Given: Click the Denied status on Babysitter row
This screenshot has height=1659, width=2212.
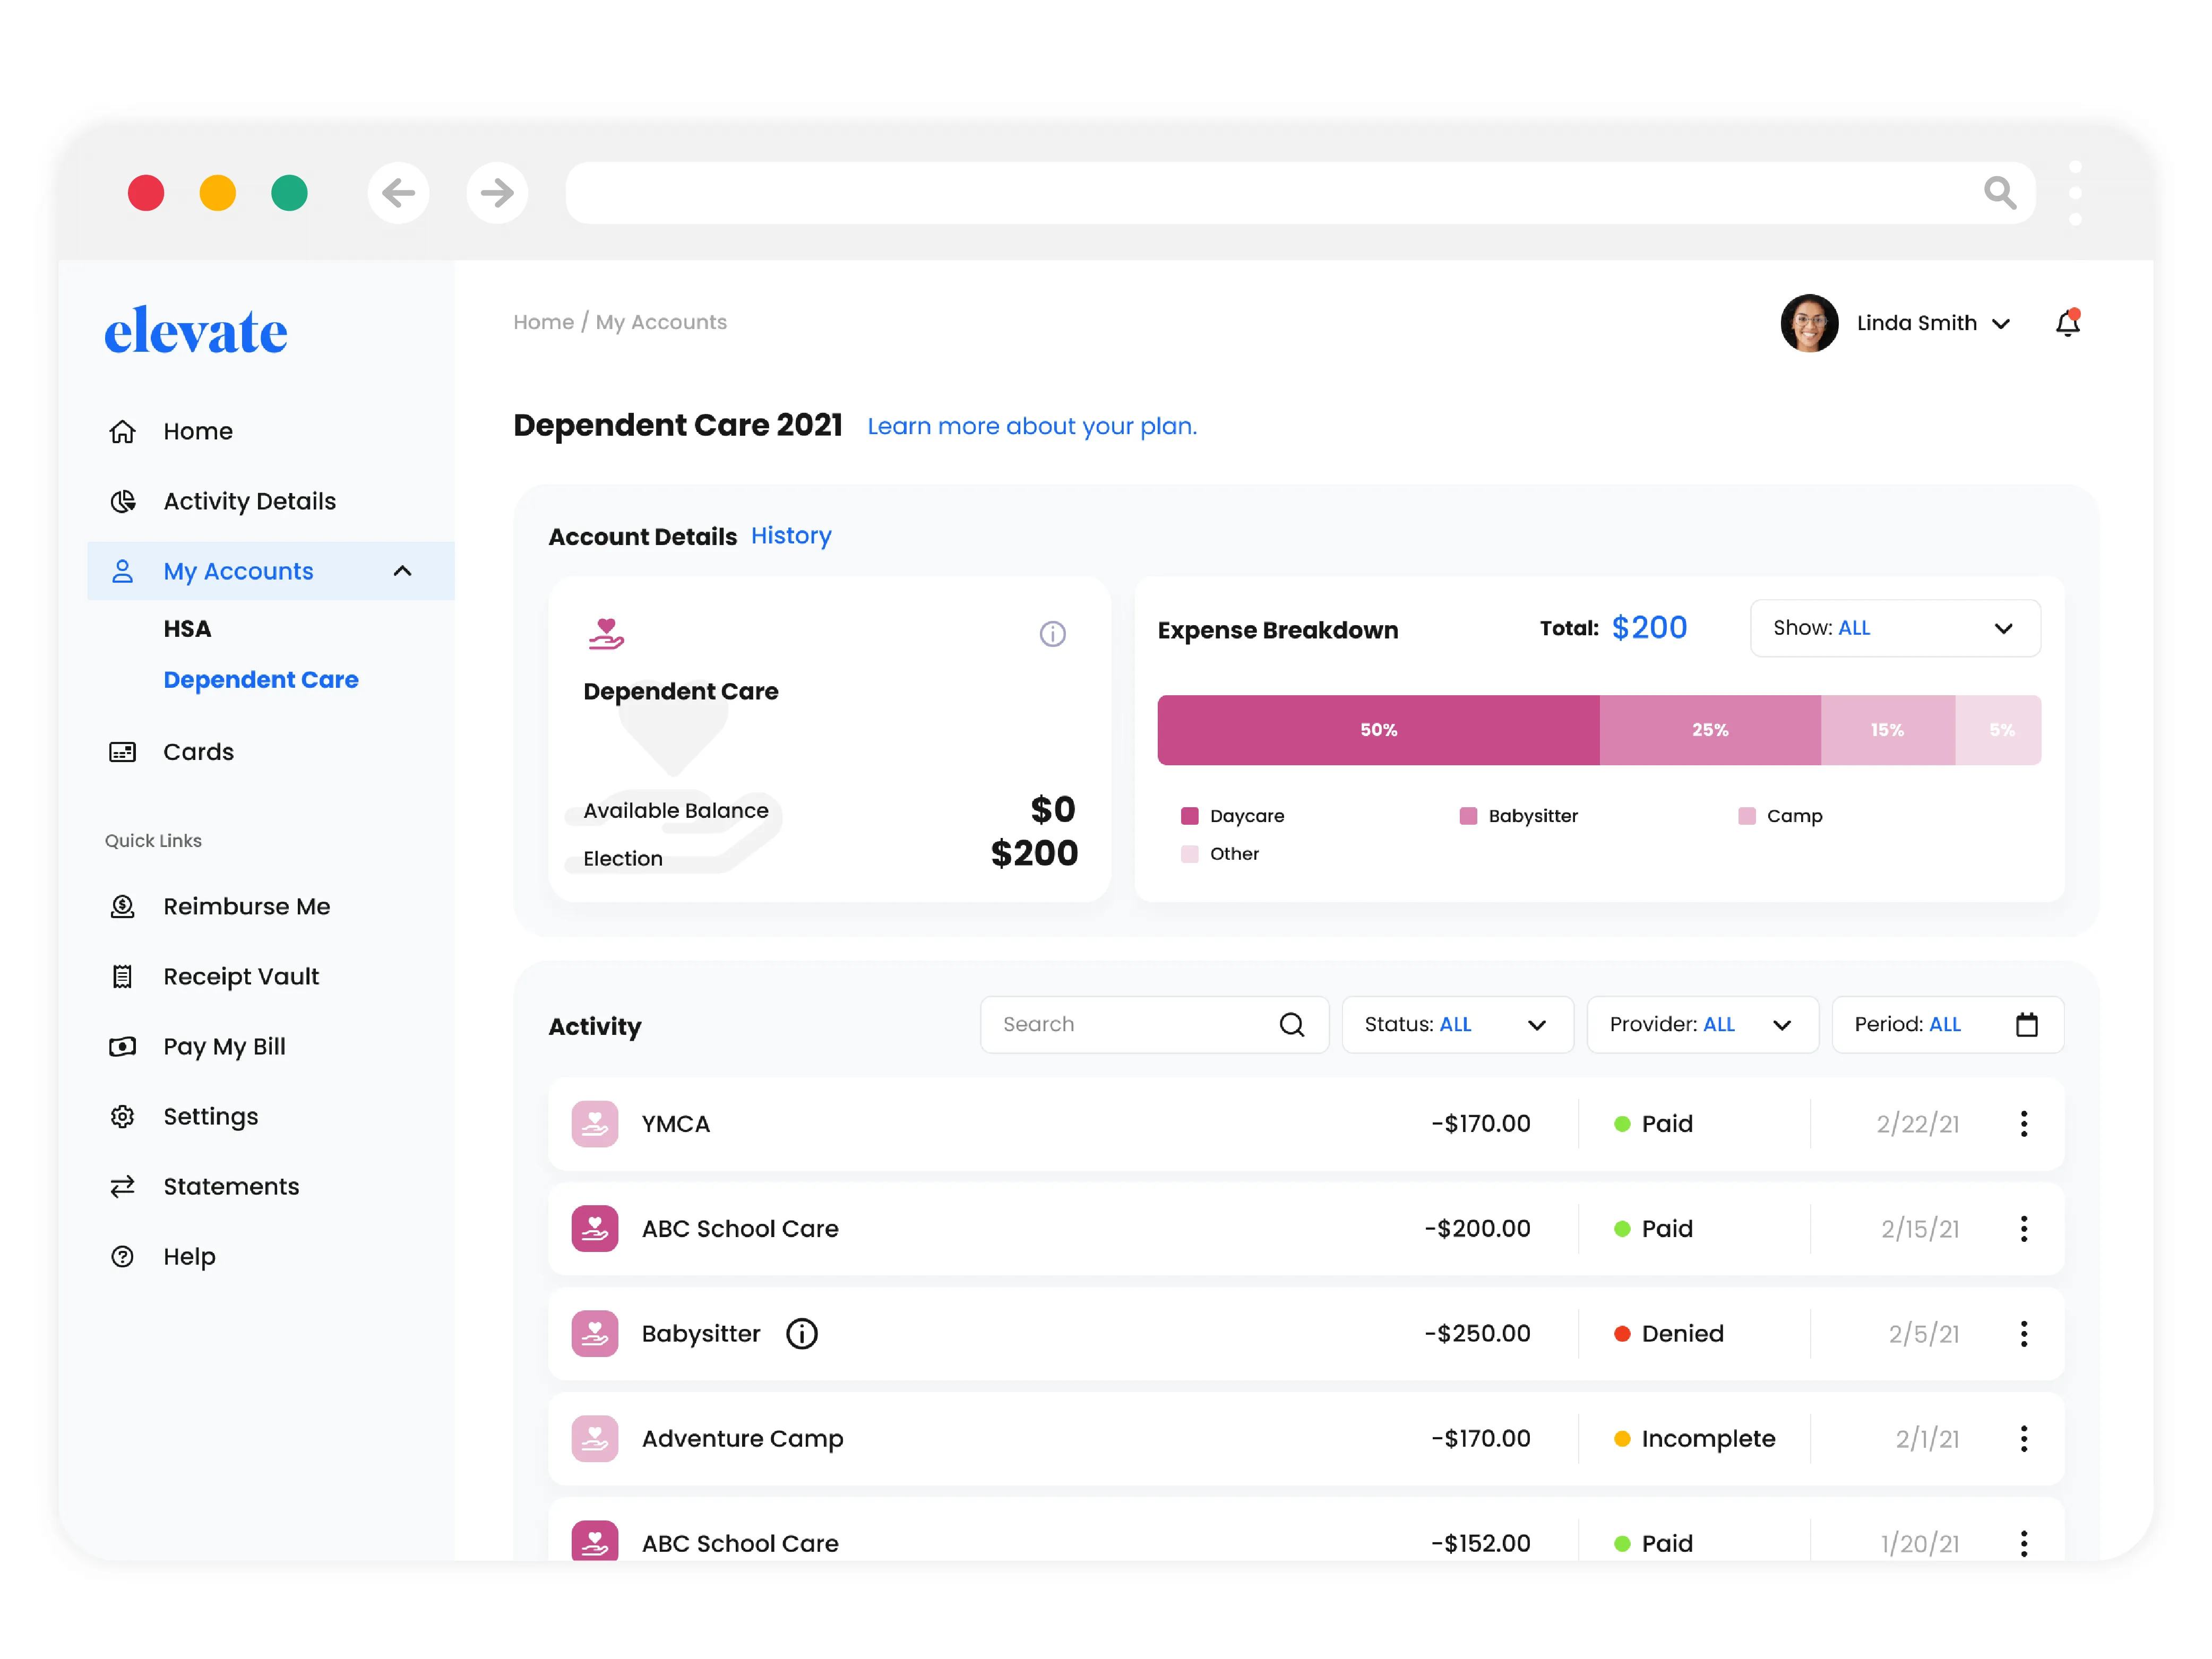Looking at the screenshot, I should (1668, 1334).
